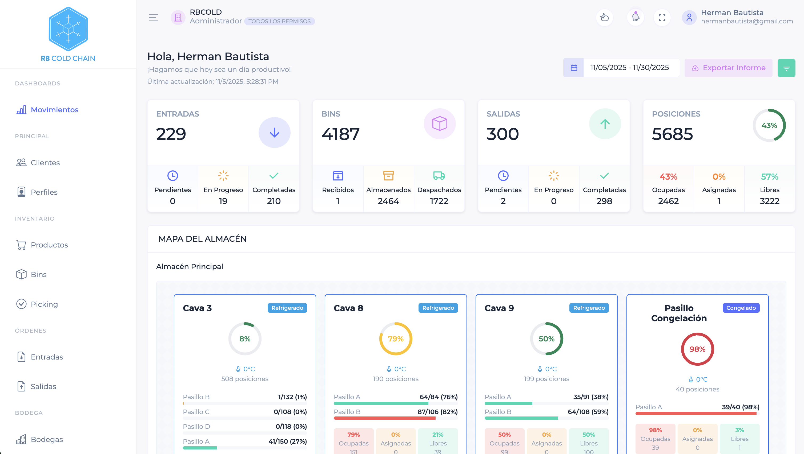Navigate to the Entradas section under Órdenes
This screenshot has height=454, width=804.
click(47, 357)
